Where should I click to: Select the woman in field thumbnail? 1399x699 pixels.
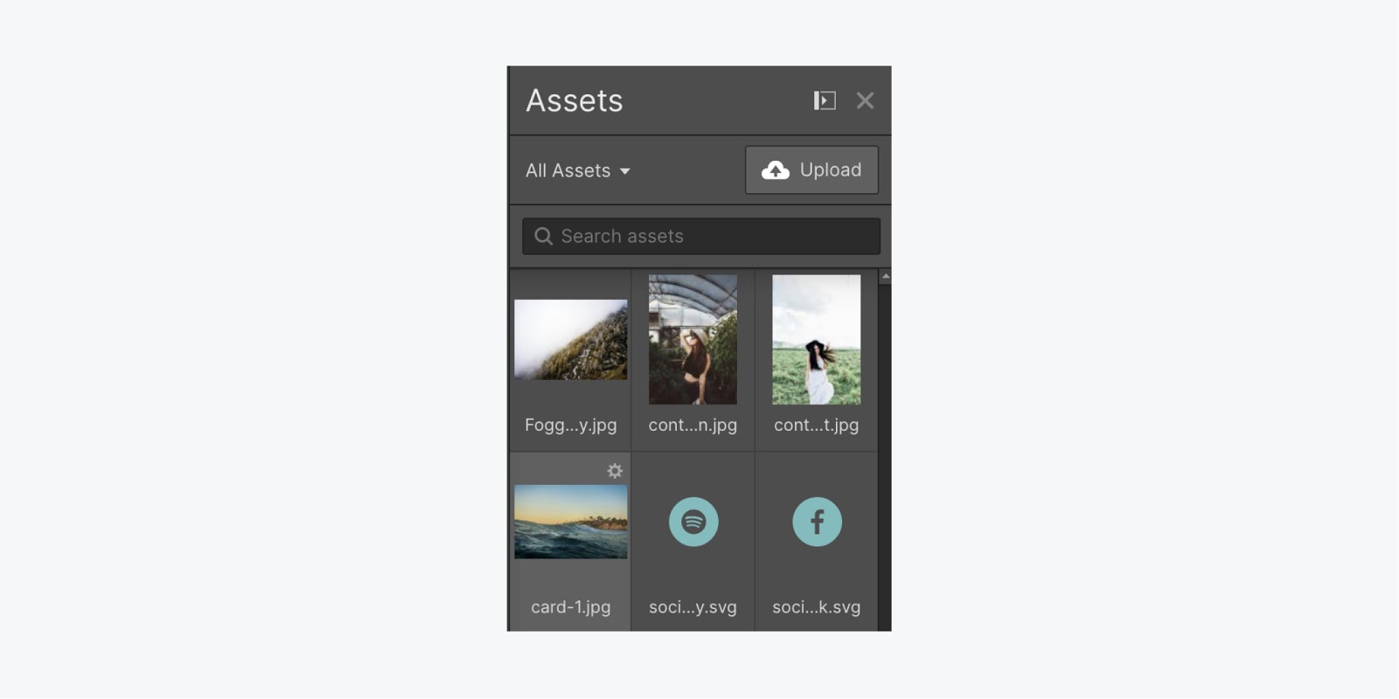[816, 340]
